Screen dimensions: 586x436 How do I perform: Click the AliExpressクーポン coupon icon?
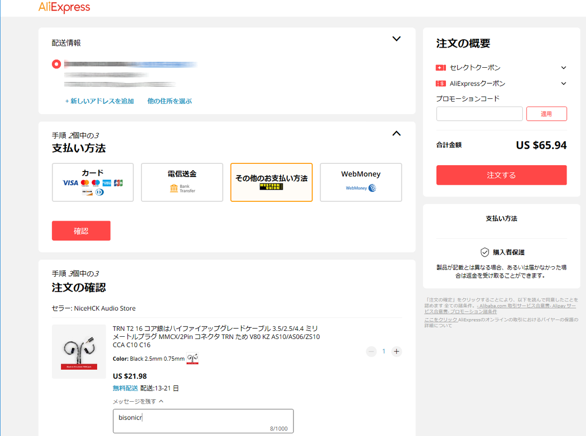441,84
